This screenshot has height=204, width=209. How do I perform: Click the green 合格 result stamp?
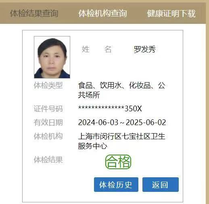[118, 162]
